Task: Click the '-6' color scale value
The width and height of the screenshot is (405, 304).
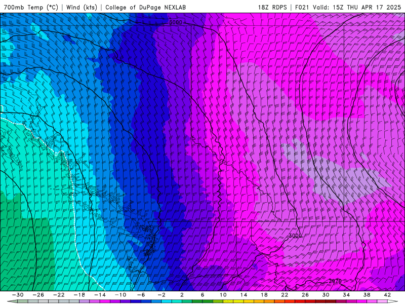Action: (141, 295)
